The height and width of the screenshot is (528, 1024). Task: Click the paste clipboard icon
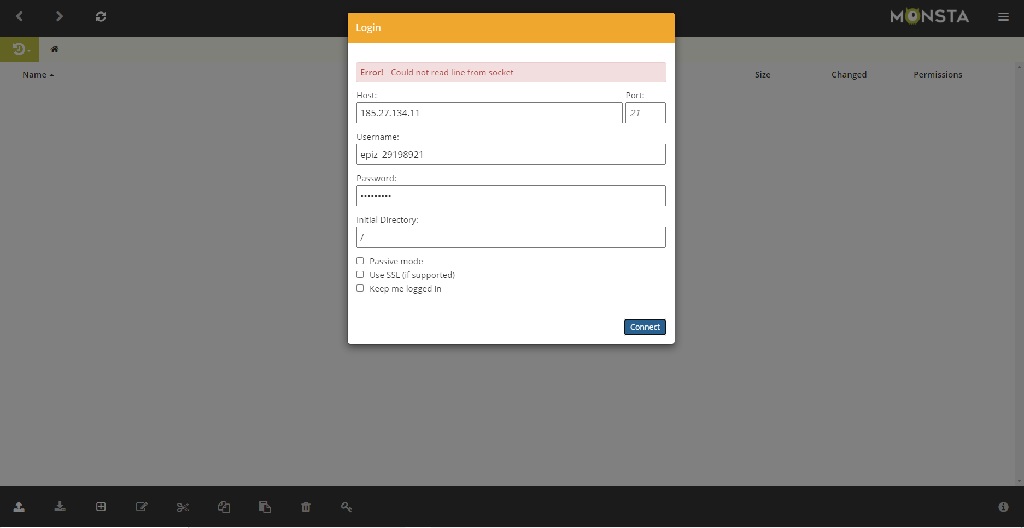265,507
